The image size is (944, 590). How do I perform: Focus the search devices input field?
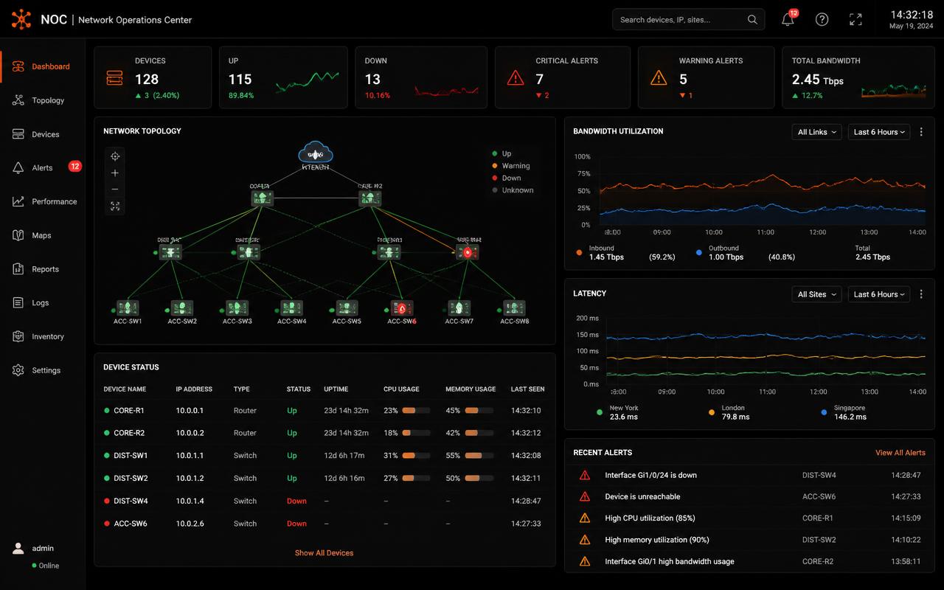click(x=688, y=20)
